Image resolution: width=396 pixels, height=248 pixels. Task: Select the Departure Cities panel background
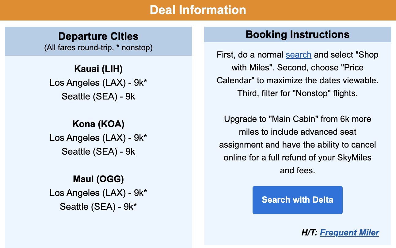[98, 230]
